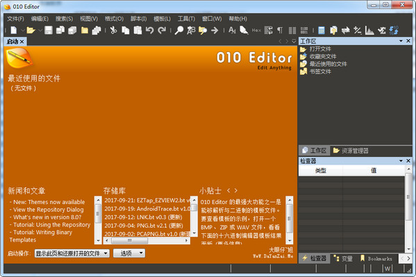Open the 编辑(E) menu
The height and width of the screenshot is (277, 416).
pos(40,19)
